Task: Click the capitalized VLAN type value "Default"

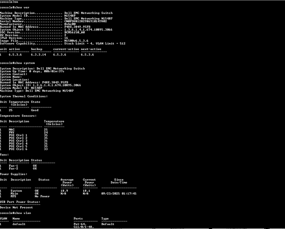Action: [x=108, y=224]
